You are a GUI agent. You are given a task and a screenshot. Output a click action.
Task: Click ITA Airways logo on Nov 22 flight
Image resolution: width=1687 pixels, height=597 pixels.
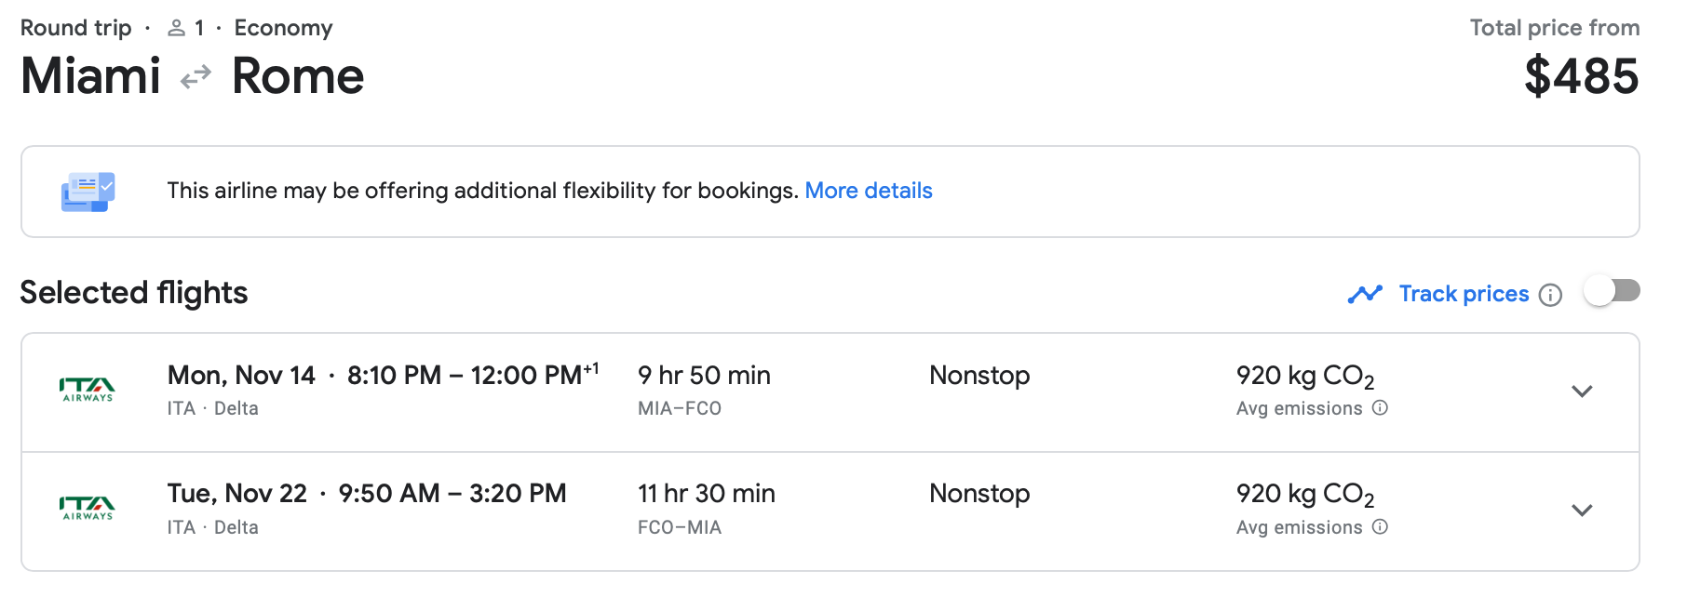(x=88, y=509)
